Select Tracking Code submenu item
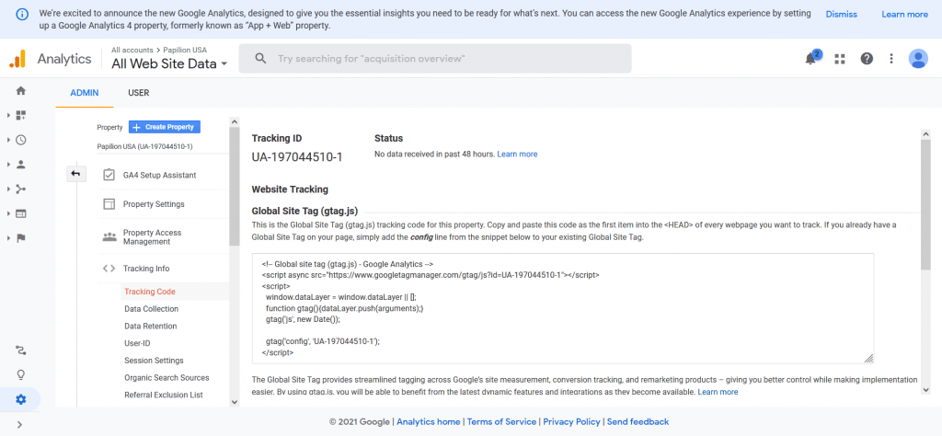942x436 pixels. tap(150, 292)
